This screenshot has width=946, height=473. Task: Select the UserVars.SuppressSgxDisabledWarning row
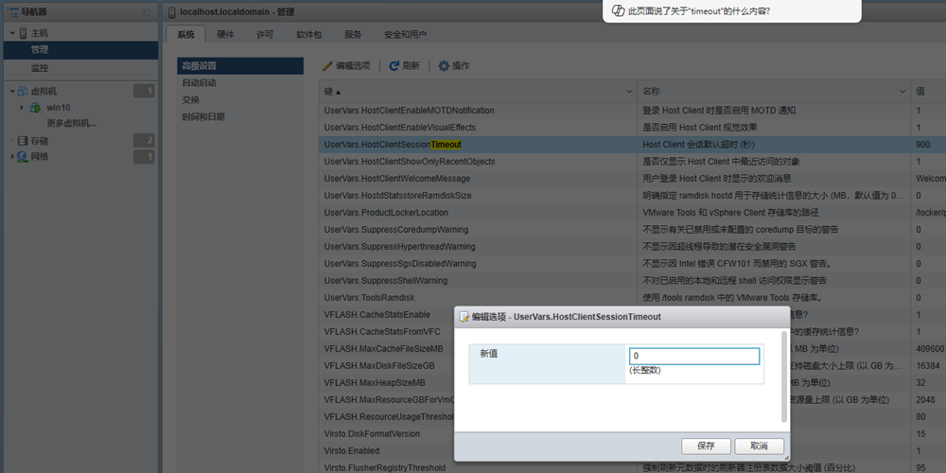632,264
